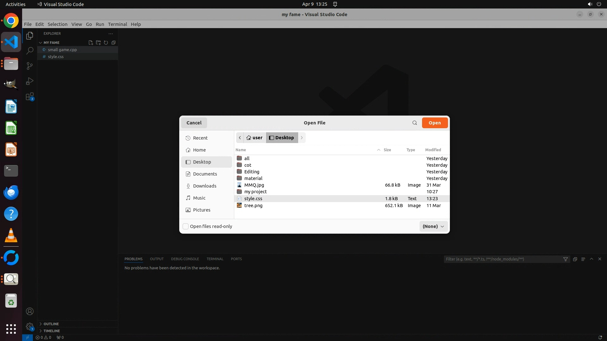Screen dimensions: 607x341
Task: Expand the TIMELINE section
Action: [52, 331]
